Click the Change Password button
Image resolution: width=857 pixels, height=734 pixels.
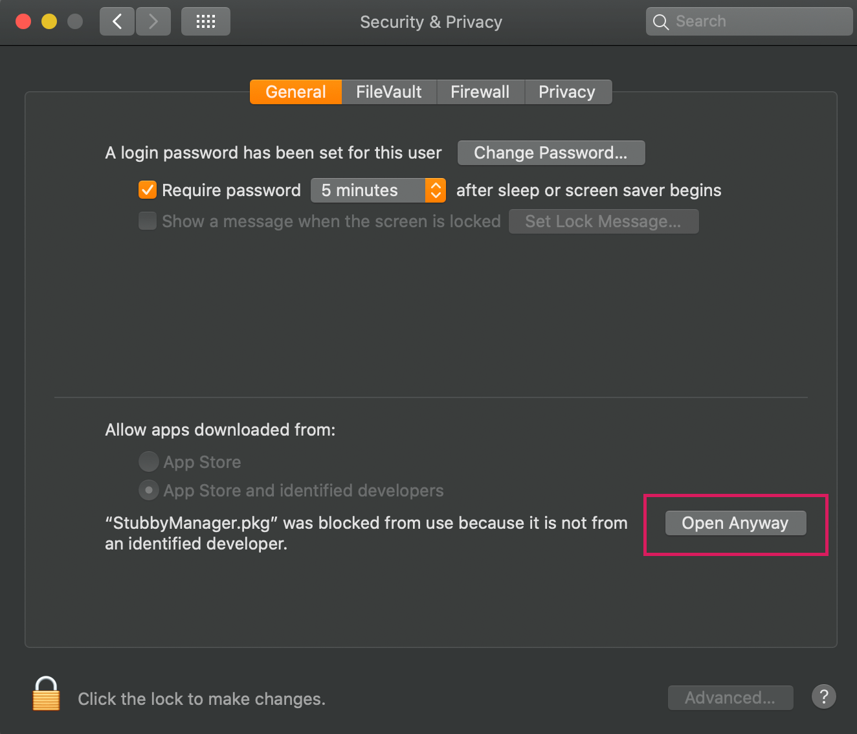point(551,153)
